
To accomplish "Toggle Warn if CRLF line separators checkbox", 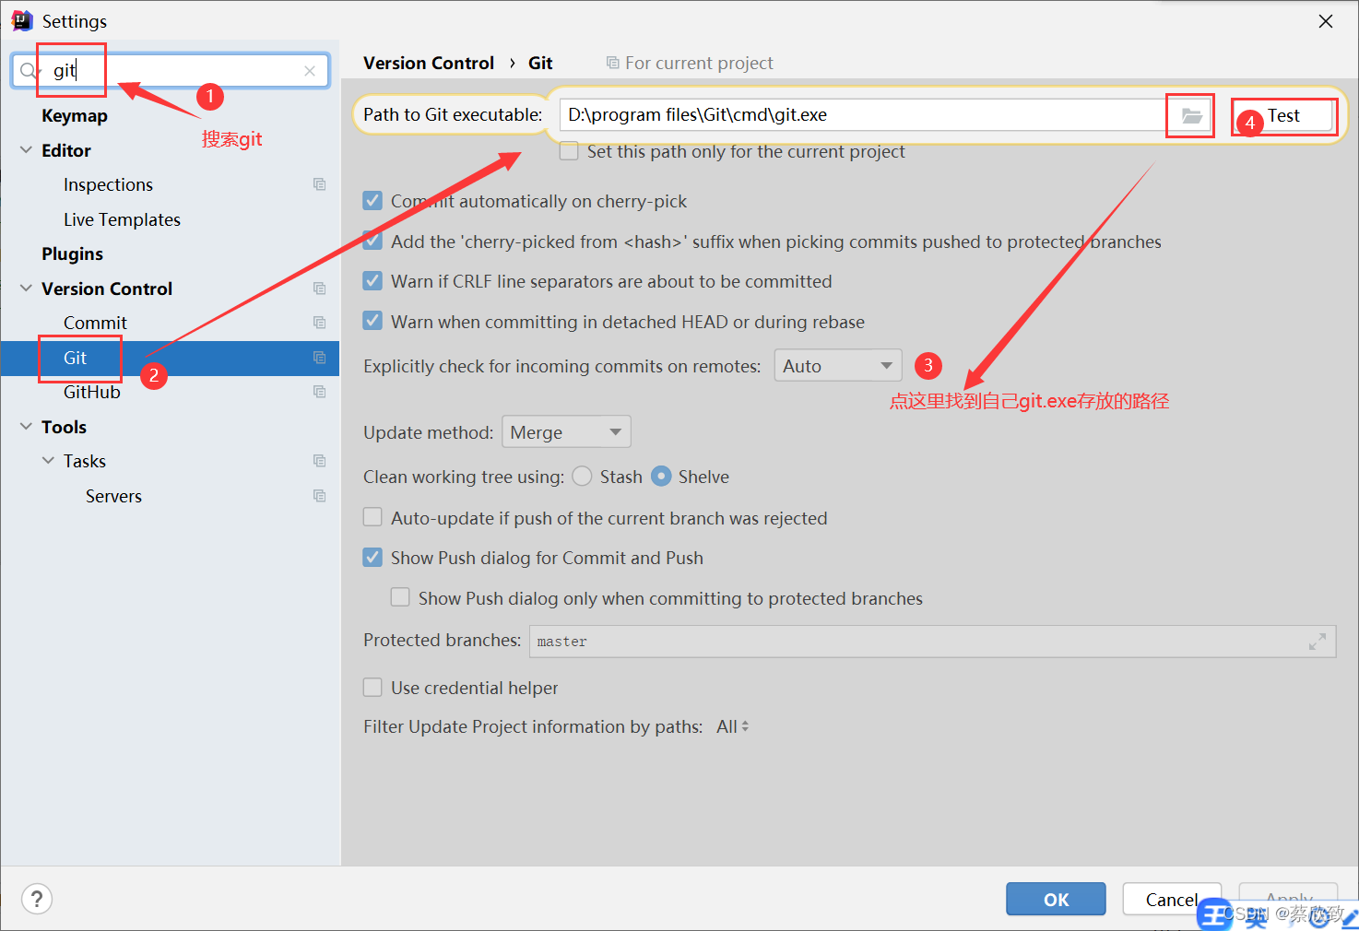I will point(372,281).
